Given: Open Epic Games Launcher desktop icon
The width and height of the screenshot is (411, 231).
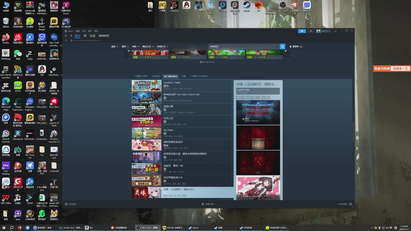Looking at the screenshot, I should pos(6,72).
